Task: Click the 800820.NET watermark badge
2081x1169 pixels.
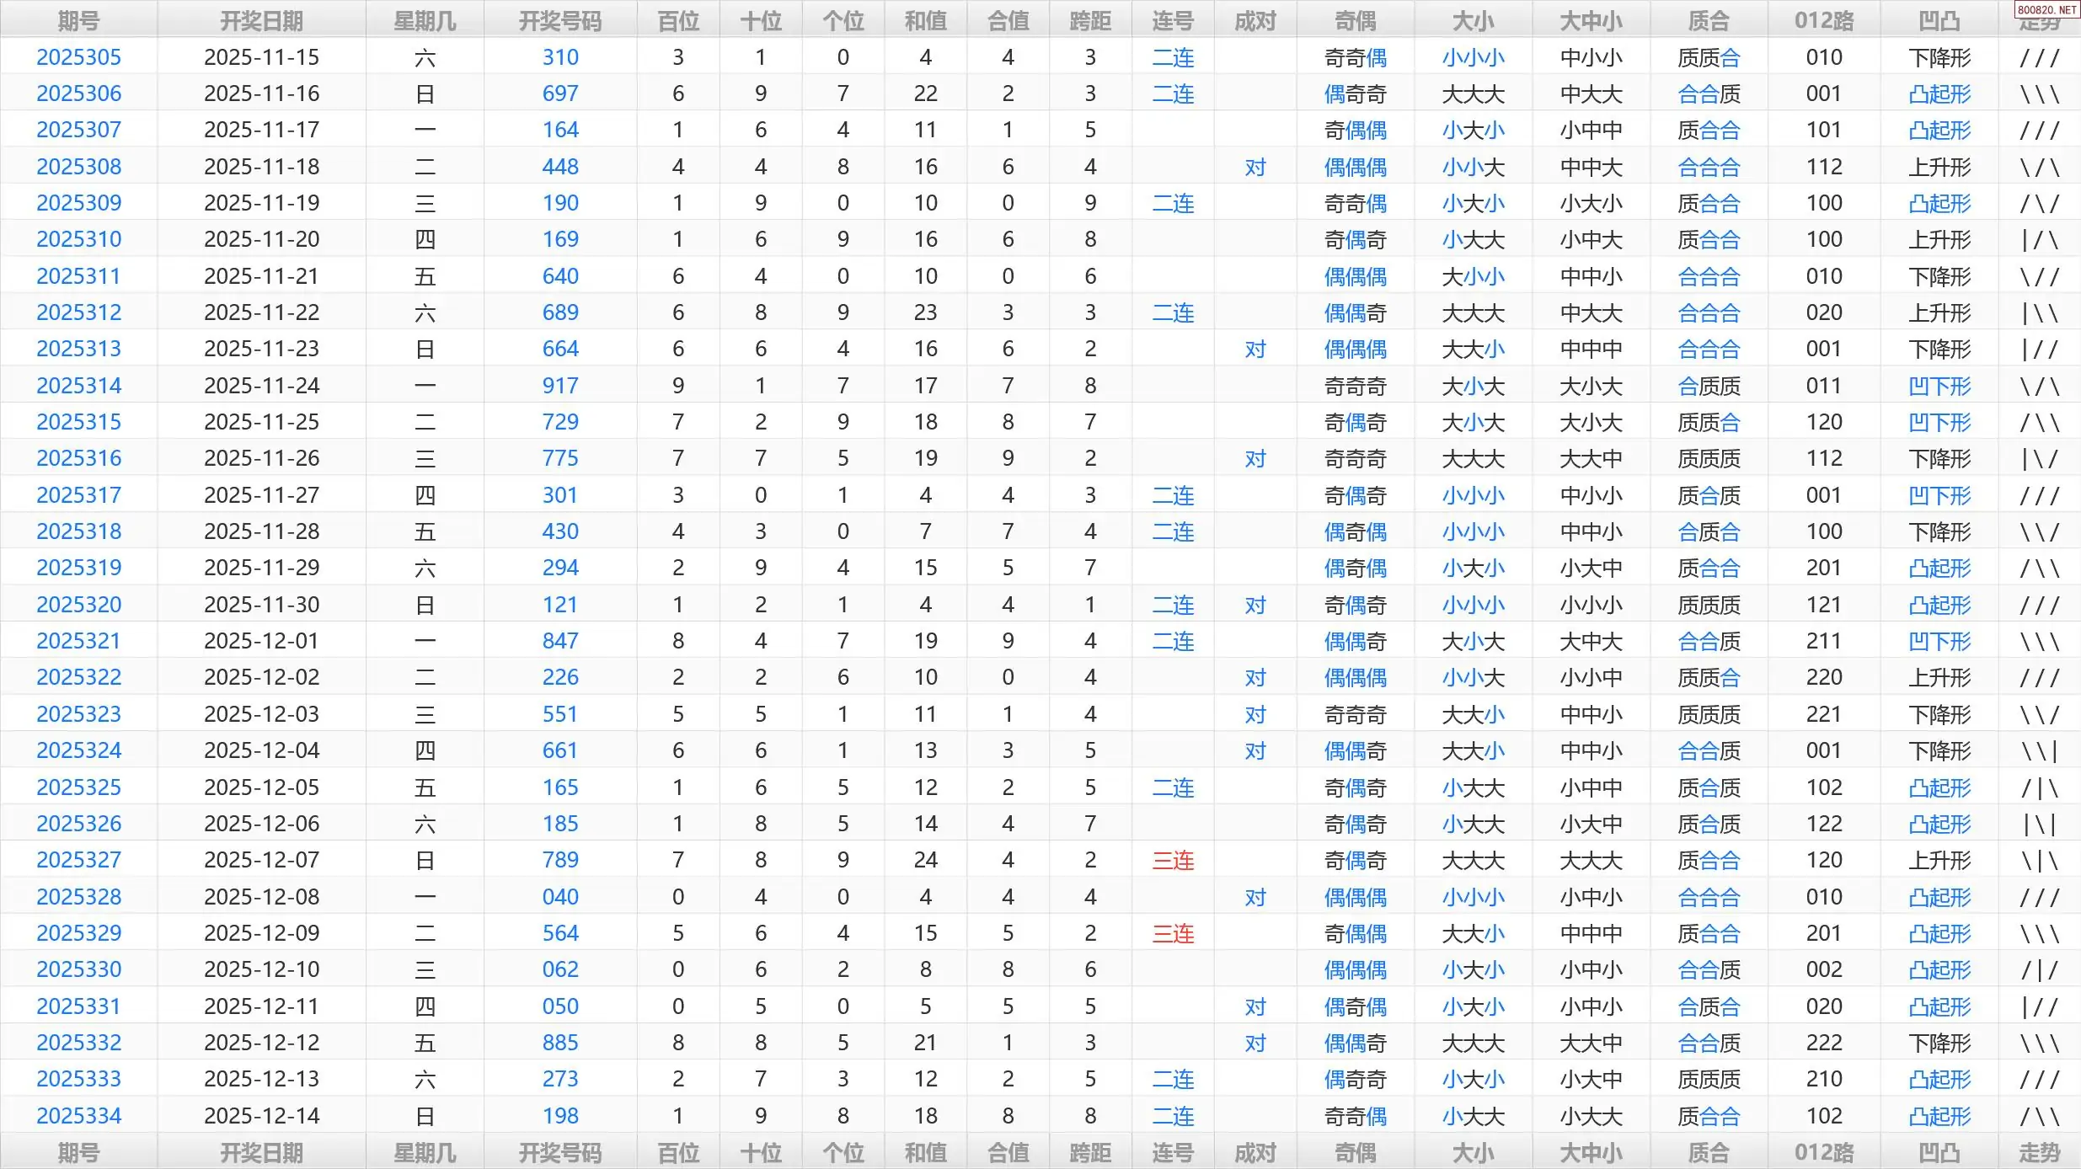Action: [2046, 10]
